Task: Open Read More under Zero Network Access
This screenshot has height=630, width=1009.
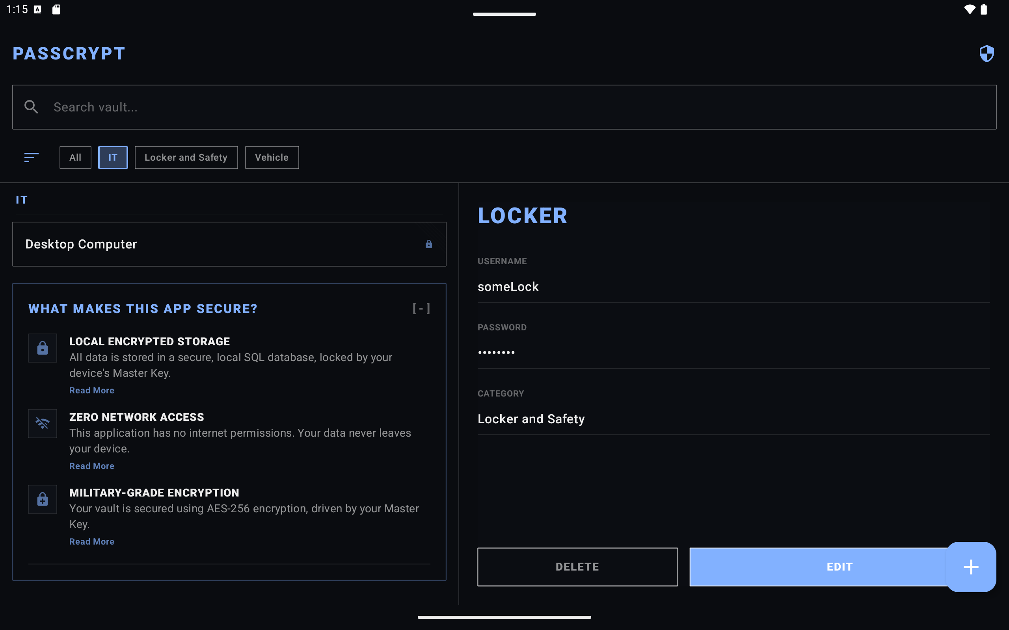Action: 91,466
